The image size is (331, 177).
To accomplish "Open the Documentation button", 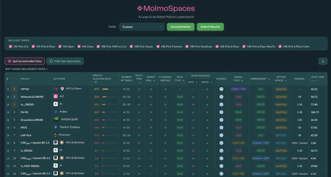I will [181, 27].
